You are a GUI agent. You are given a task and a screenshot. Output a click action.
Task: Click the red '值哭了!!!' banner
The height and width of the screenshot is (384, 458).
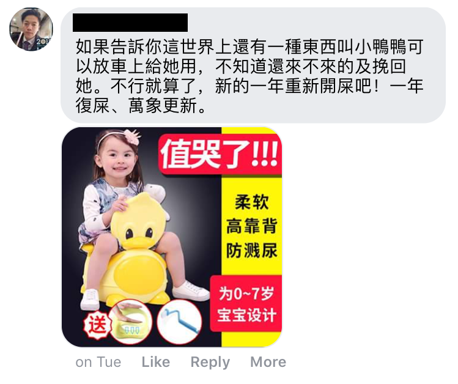[220, 154]
